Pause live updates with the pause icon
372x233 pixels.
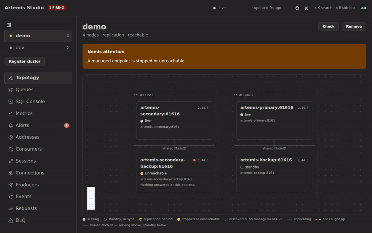coord(307,8)
